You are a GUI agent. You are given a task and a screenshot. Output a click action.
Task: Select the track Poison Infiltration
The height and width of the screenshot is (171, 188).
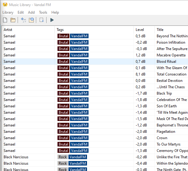[x=171, y=42]
